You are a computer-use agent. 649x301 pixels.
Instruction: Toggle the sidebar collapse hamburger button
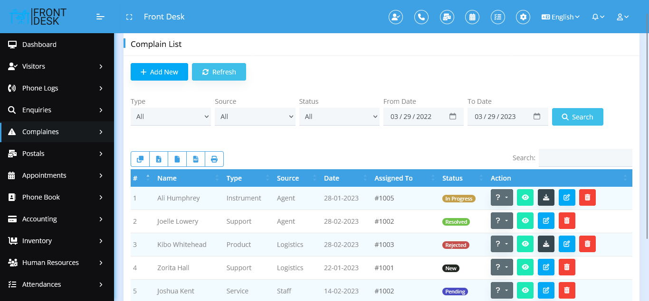coord(100,17)
